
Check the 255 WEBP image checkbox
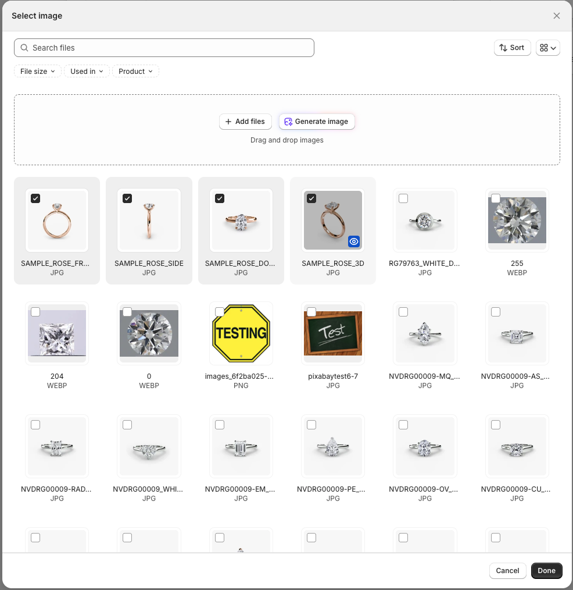pyautogui.click(x=496, y=198)
